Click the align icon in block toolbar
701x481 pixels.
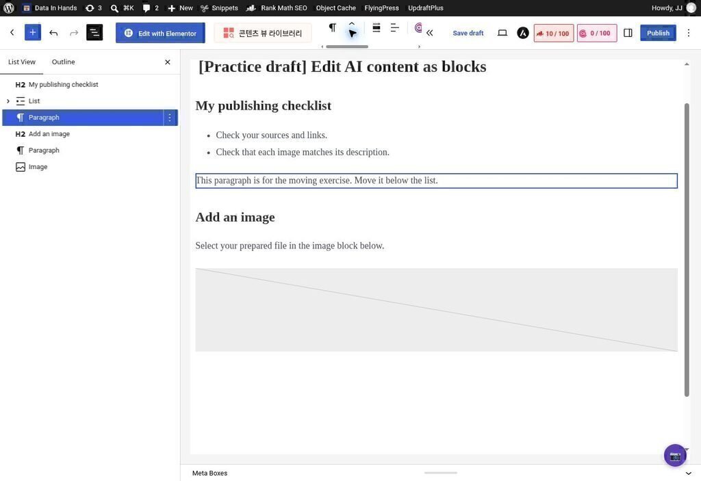377,28
